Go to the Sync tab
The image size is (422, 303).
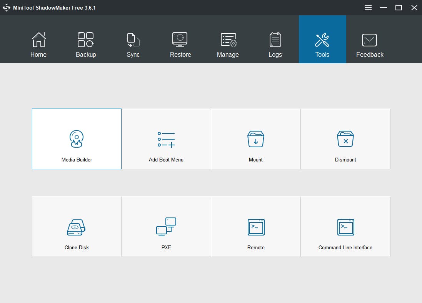133,40
